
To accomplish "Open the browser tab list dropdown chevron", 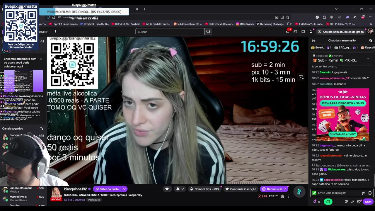I will 336,9.
